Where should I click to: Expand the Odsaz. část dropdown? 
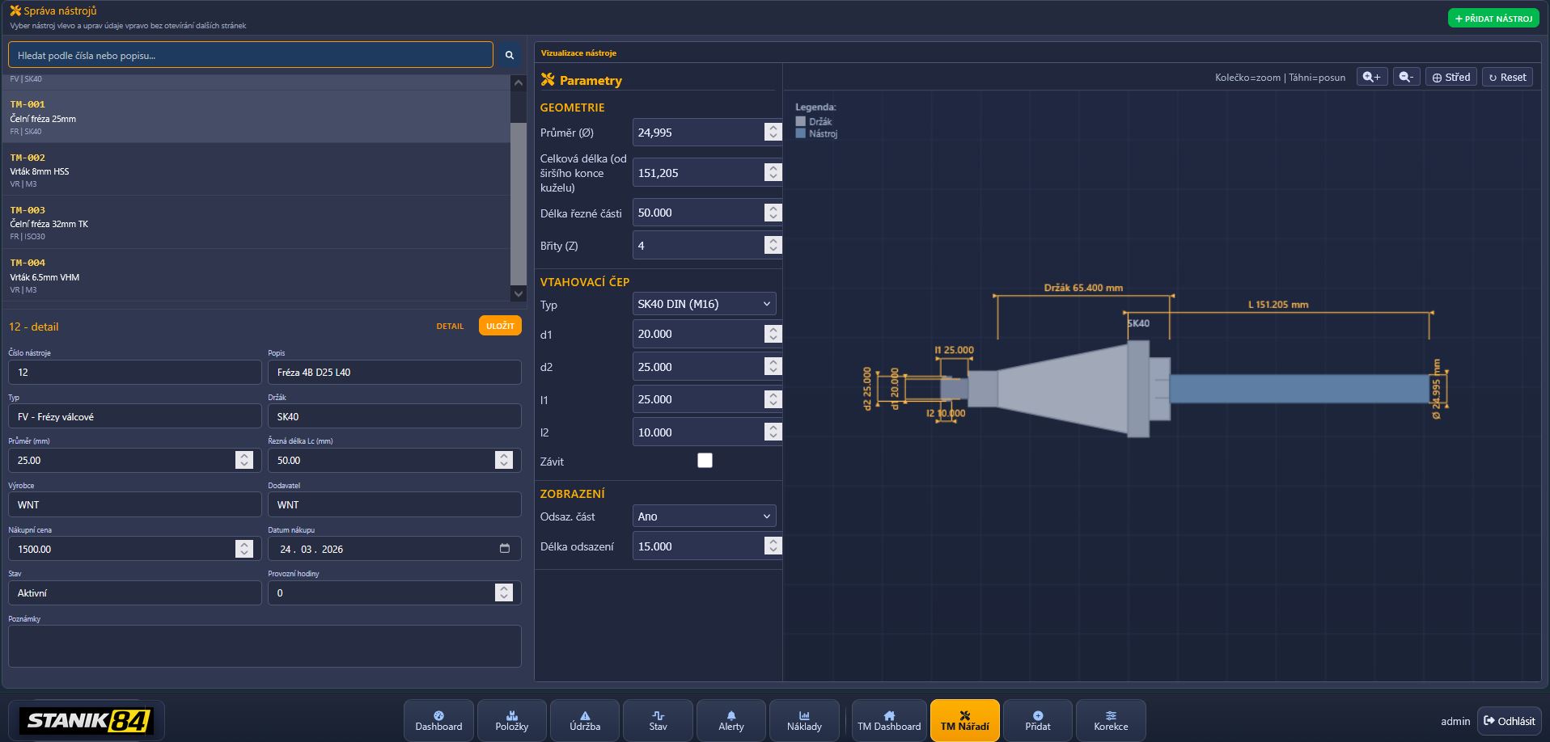[704, 516]
